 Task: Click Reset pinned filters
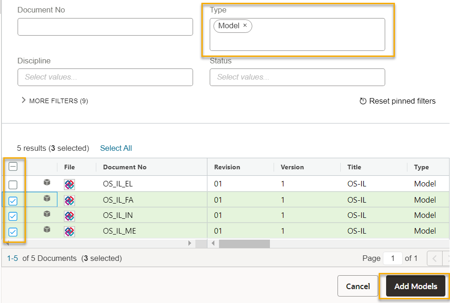point(398,101)
